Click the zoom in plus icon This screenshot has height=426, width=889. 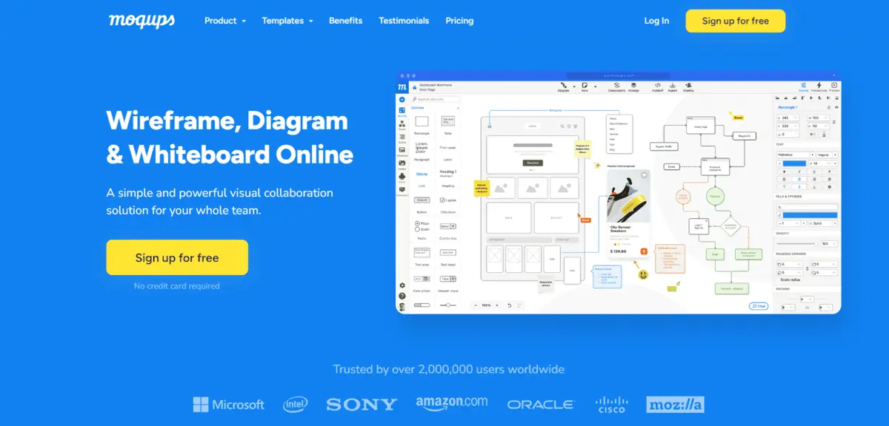pos(497,305)
